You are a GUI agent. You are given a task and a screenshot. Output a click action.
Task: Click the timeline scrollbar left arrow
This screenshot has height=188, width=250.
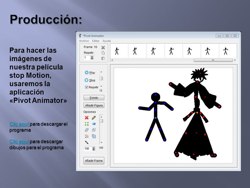[112, 60]
